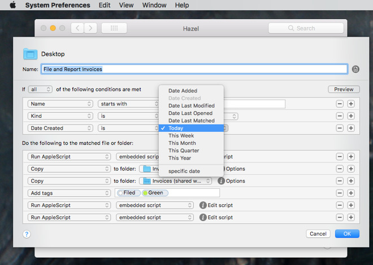Viewport: 373px width, 265px height.
Task: Remove the Name condition row
Action: coord(340,104)
